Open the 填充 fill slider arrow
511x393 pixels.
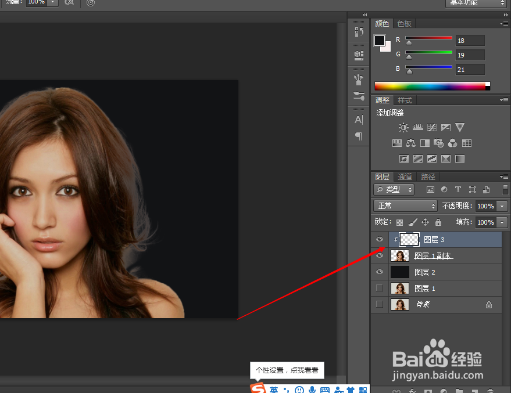point(502,222)
